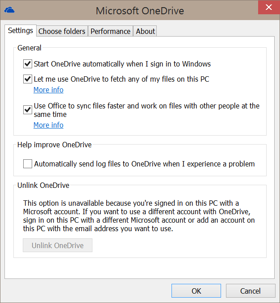Click the General group heading
The width and height of the screenshot is (280, 303).
click(29, 48)
